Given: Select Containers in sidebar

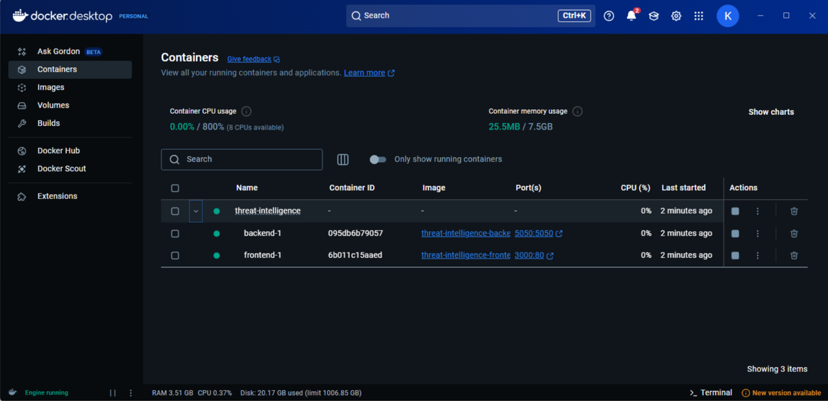Looking at the screenshot, I should pyautogui.click(x=70, y=70).
